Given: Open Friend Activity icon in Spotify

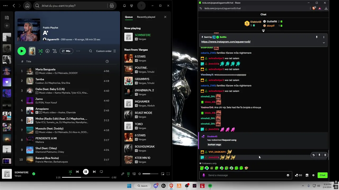Looking at the screenshot, I should tap(132, 6).
